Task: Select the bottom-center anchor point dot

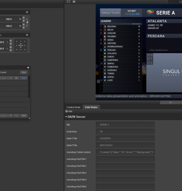Action: 21,49
